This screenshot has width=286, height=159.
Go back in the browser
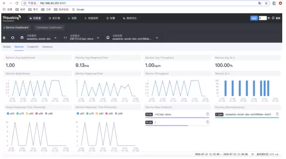[x=4, y=3]
